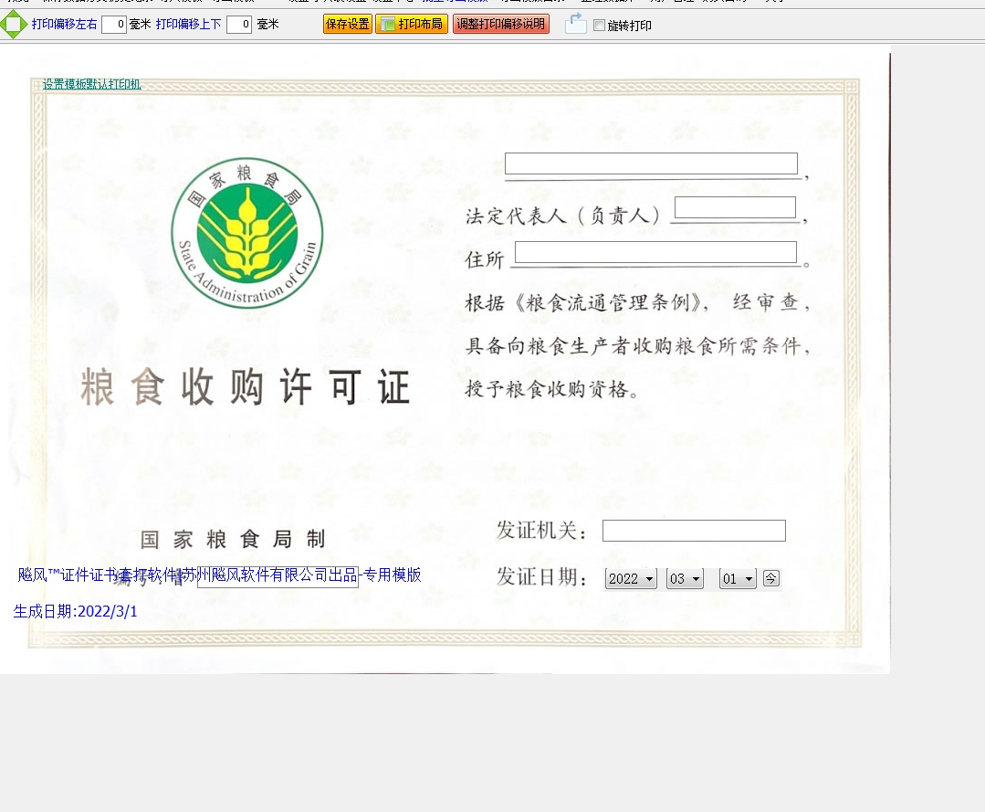Viewport: 985px width, 812px height.
Task: Open the 03 month dropdown
Action: click(684, 579)
